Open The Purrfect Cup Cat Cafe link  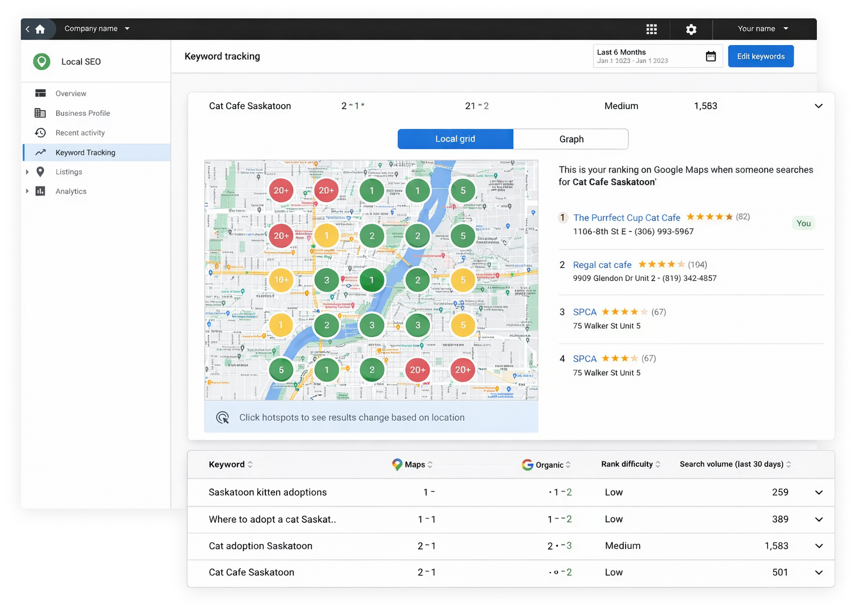click(x=626, y=217)
